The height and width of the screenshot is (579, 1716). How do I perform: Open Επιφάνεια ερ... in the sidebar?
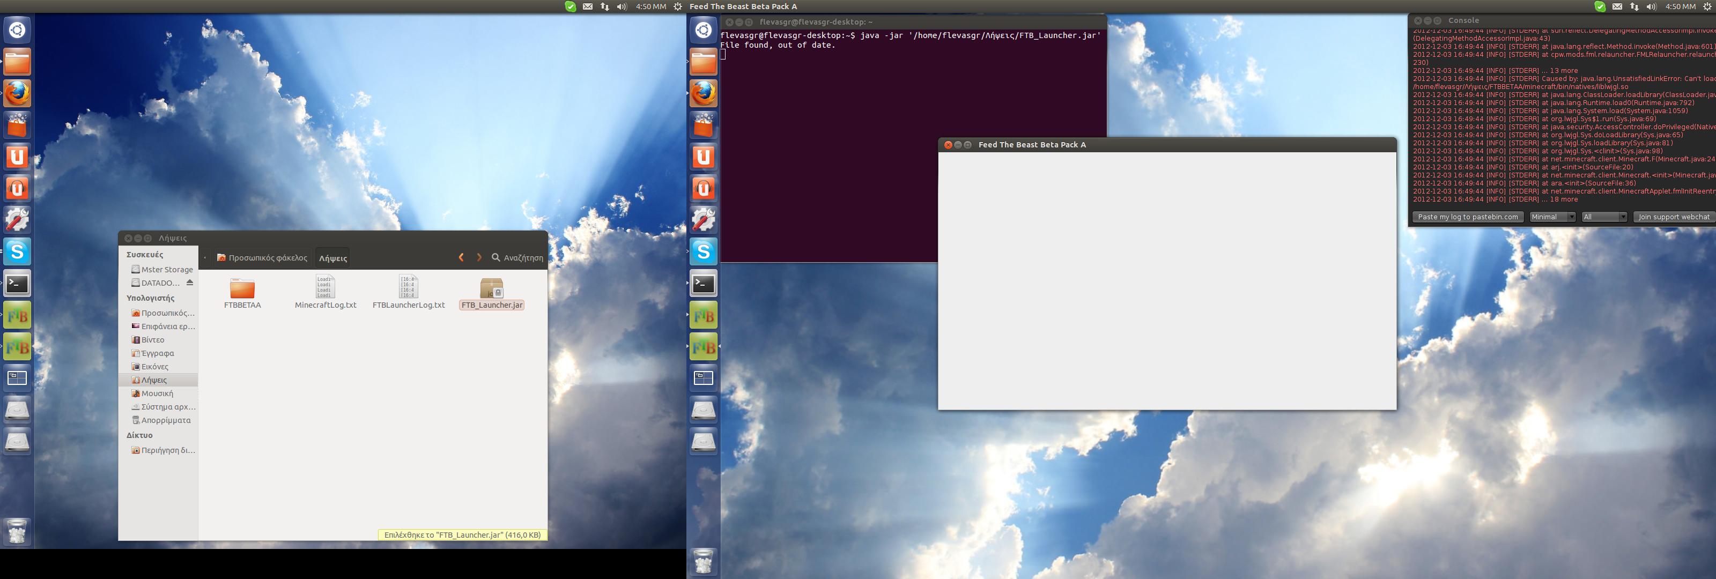click(x=162, y=326)
